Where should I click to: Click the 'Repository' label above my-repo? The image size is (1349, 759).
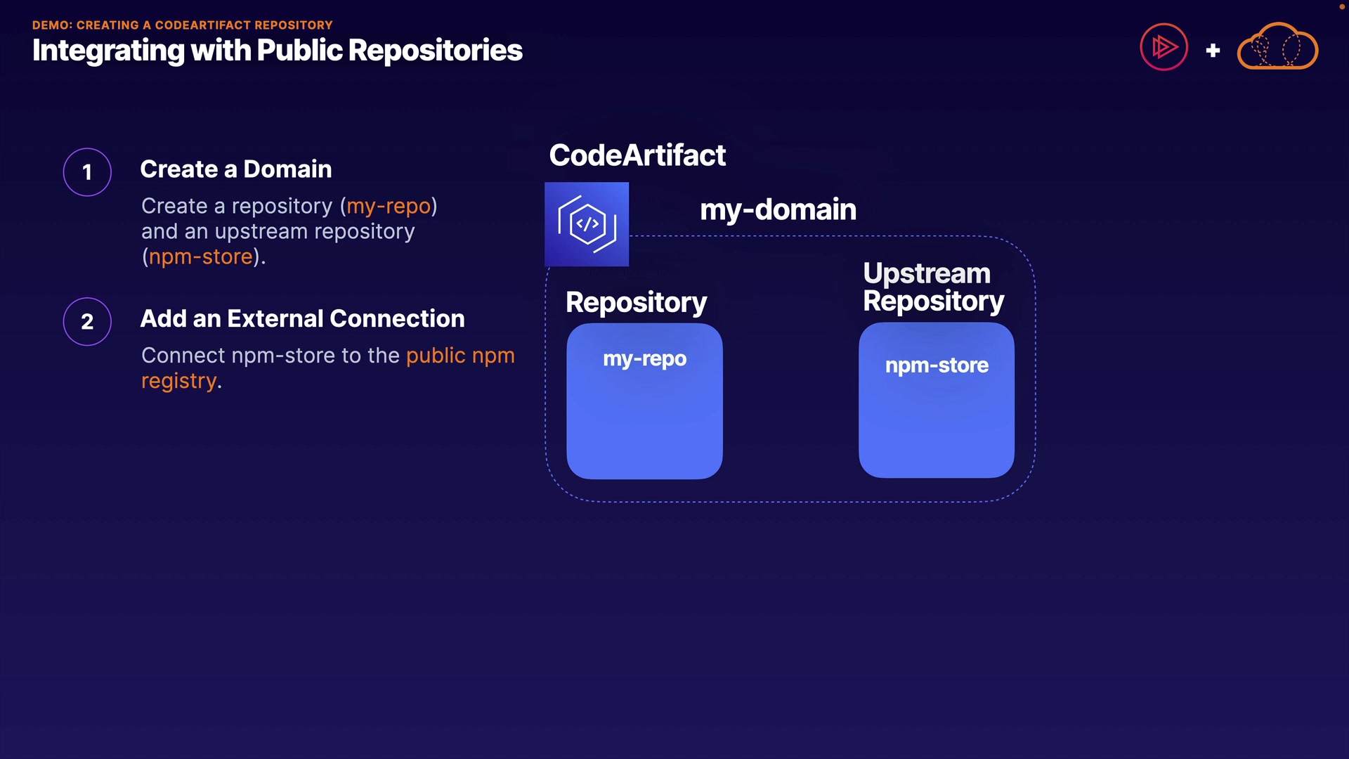pos(636,302)
